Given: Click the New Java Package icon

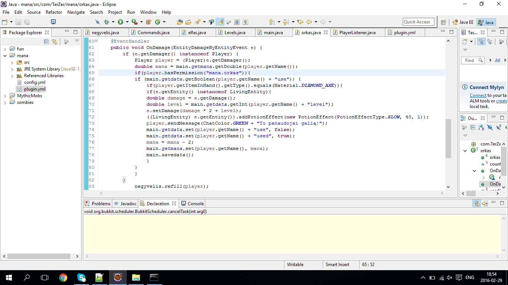Looking at the screenshot, I should click(148, 22).
